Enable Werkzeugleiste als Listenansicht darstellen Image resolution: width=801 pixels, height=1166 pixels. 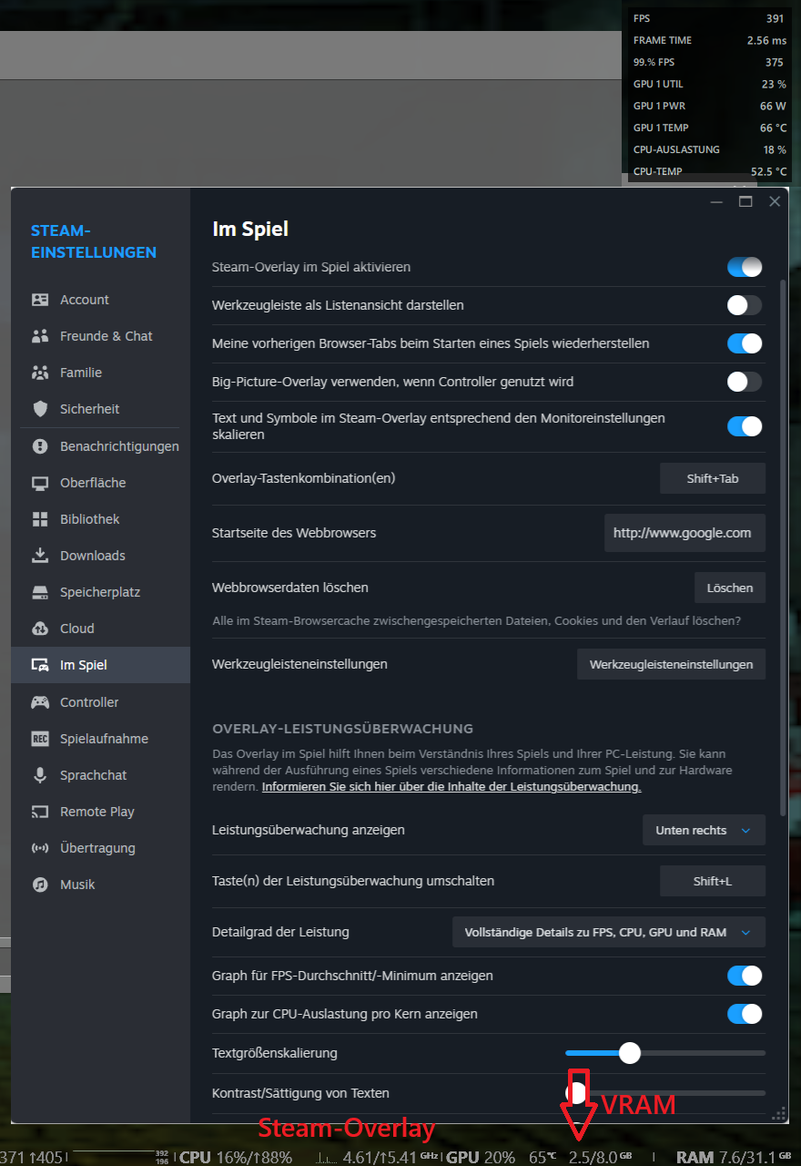click(x=745, y=305)
